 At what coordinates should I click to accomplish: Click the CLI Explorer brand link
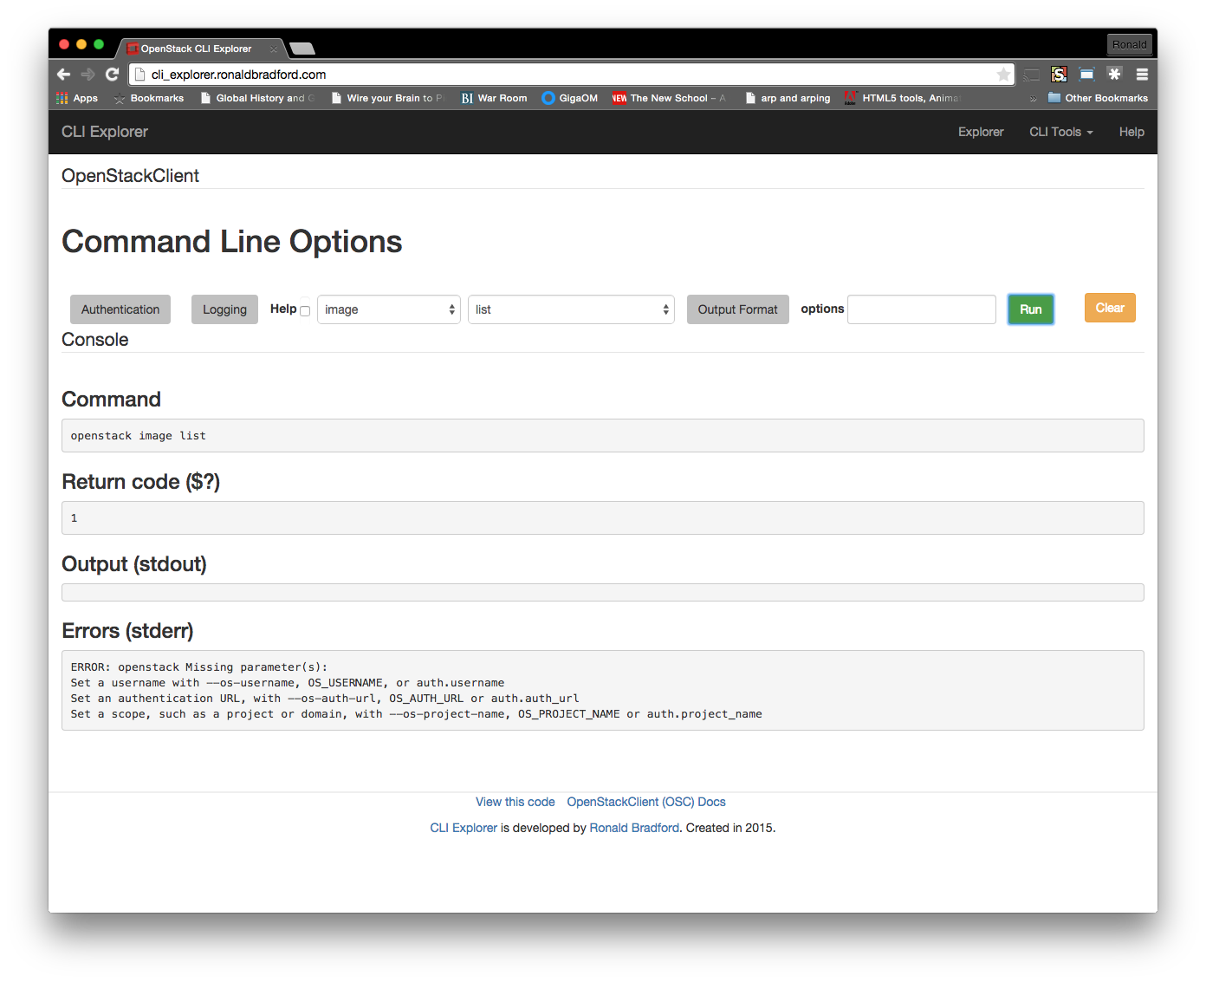(105, 132)
